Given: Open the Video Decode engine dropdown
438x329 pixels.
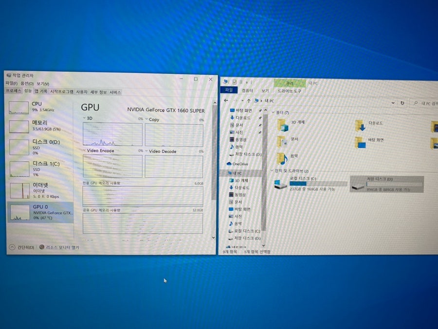Looking at the screenshot, I should pyautogui.click(x=146, y=151).
